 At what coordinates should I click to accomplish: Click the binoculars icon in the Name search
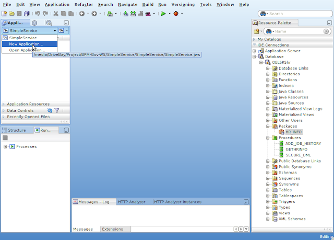(x=269, y=31)
